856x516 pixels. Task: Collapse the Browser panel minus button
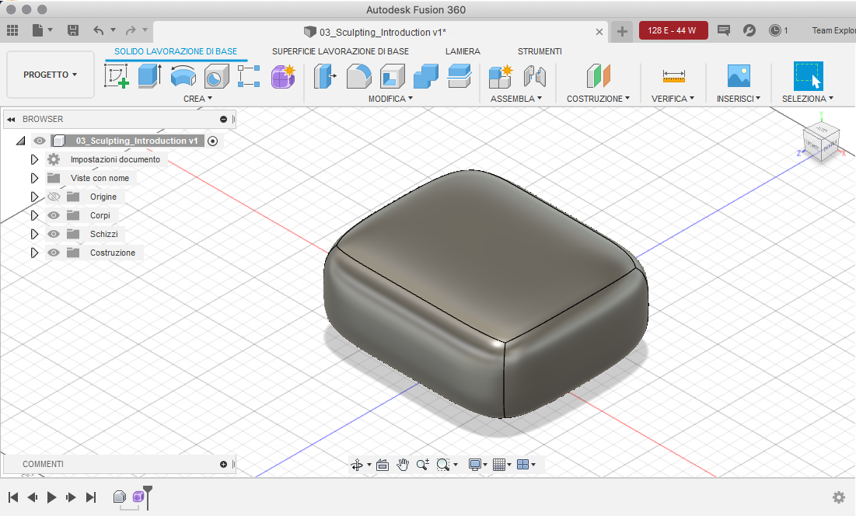click(x=223, y=119)
